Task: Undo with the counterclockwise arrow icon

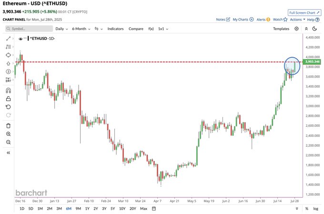Action: click(8, 107)
